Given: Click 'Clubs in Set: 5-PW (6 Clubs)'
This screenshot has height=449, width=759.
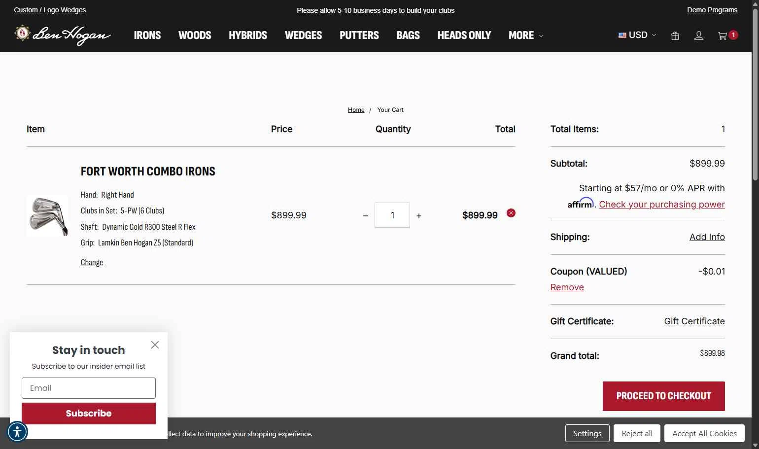Looking at the screenshot, I should click(122, 211).
